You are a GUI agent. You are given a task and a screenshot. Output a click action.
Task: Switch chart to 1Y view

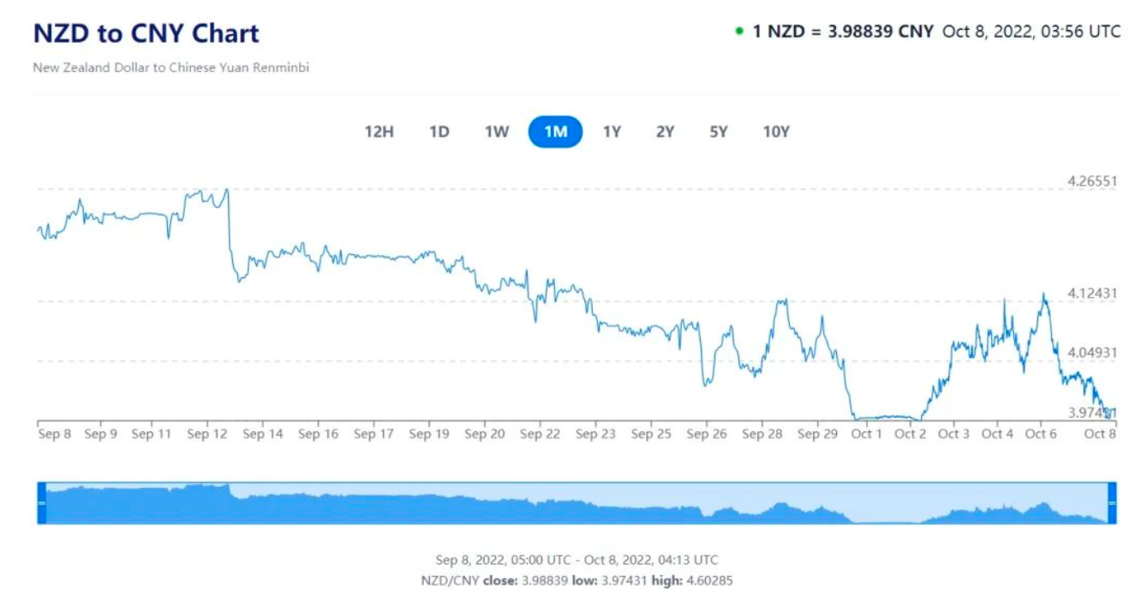612,132
